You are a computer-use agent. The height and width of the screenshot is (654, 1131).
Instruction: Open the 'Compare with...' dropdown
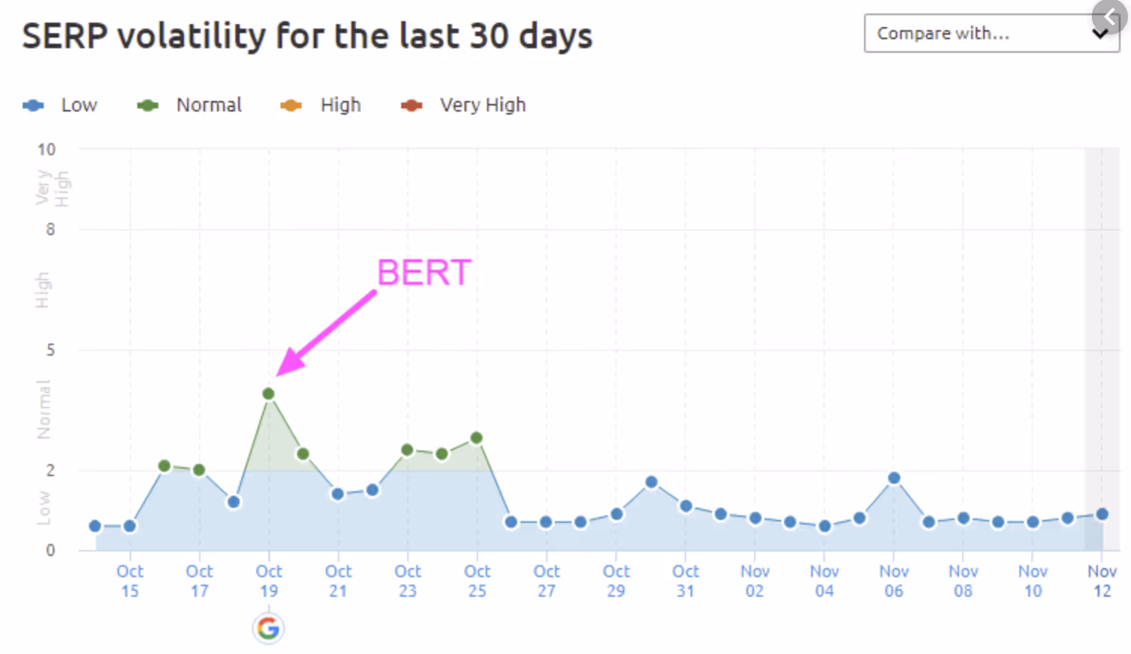991,33
